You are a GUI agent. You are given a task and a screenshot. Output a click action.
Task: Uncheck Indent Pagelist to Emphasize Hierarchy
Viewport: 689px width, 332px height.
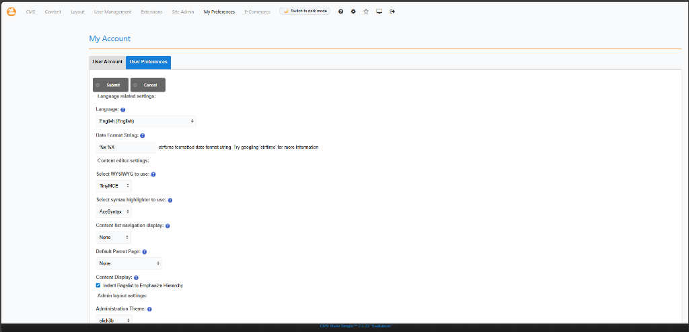(98, 286)
